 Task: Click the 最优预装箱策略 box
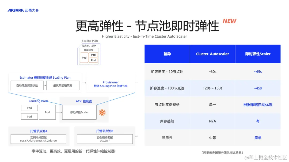pyautogui.click(x=63, y=86)
